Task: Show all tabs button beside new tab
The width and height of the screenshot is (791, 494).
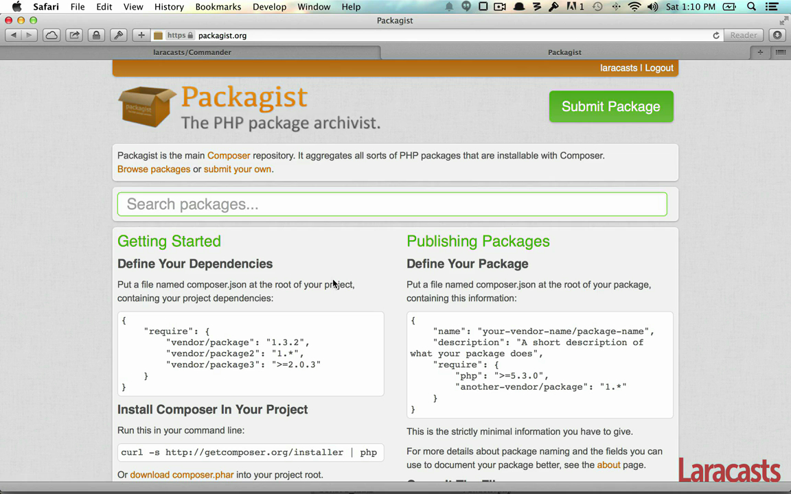Action: tap(781, 52)
